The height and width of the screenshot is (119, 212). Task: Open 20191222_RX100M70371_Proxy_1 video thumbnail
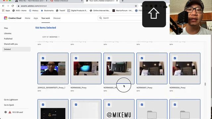[x=53, y=68]
